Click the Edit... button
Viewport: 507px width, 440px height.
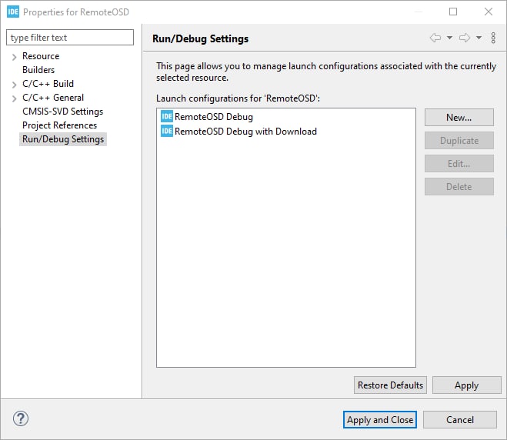(459, 164)
